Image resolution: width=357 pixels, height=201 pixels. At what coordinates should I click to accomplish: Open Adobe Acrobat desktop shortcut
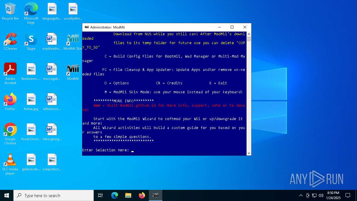[10, 74]
